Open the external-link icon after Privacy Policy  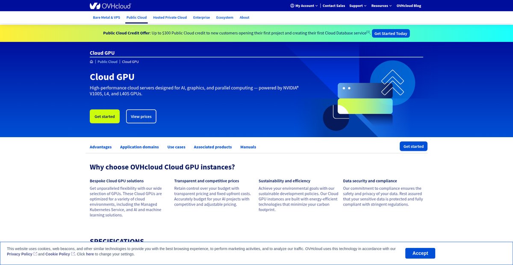click(35, 254)
